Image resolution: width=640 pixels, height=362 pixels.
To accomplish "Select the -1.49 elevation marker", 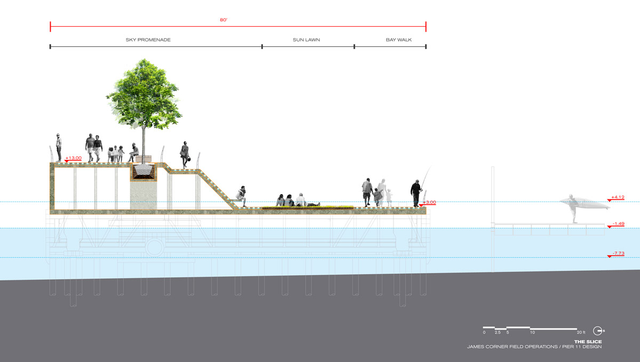I will pos(617,224).
